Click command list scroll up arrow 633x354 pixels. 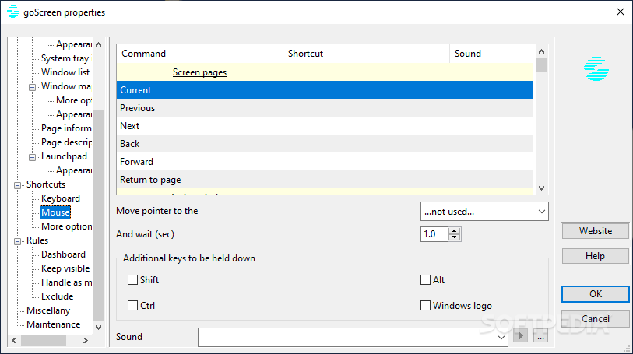[x=541, y=51]
